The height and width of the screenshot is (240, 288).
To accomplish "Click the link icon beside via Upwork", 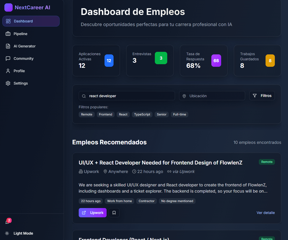I will (169, 172).
